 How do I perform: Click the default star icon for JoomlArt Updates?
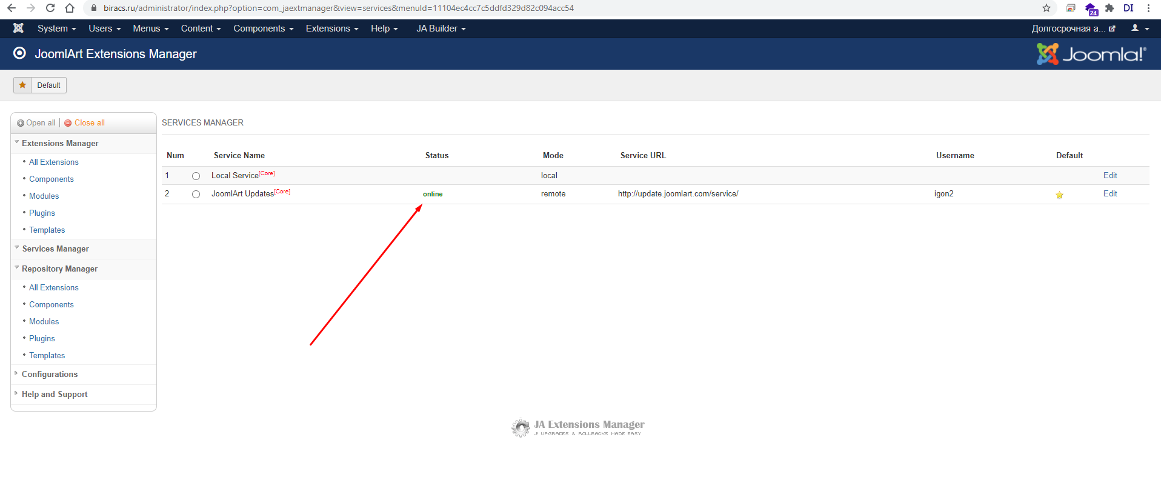[x=1059, y=195]
